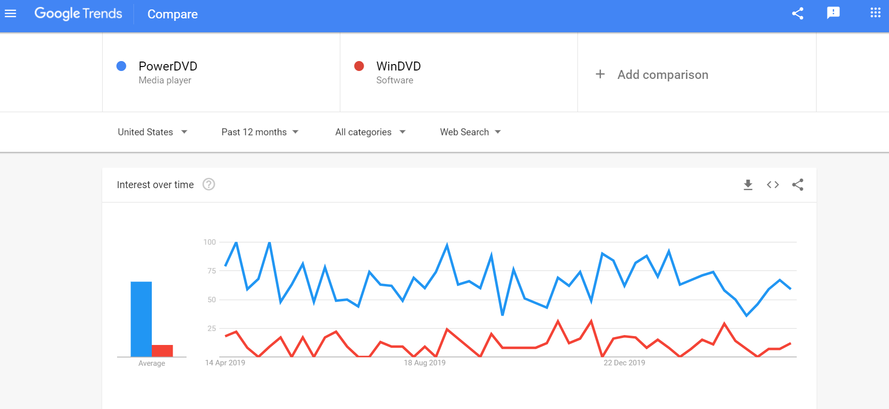This screenshot has width=889, height=409.
Task: Open the embed code icon
Action: [773, 185]
